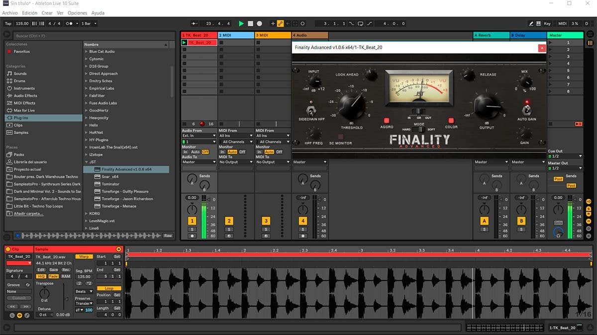The image size is (597, 335).
Task: Toggle the AGGRO button on Finality
Action: pyautogui.click(x=387, y=121)
